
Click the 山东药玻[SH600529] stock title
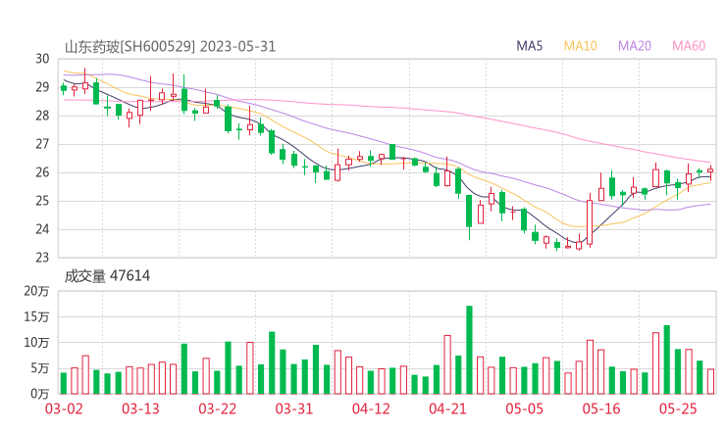click(130, 46)
